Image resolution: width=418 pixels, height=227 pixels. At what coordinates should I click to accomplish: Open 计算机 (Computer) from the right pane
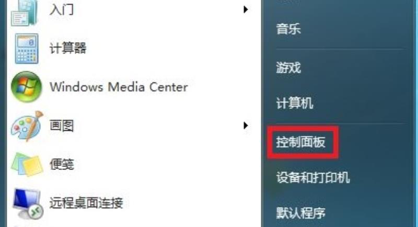click(x=295, y=103)
